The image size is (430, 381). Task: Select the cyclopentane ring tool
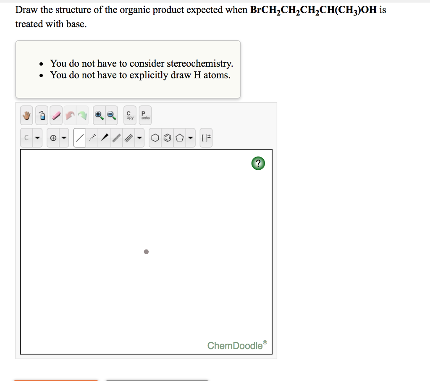point(178,137)
